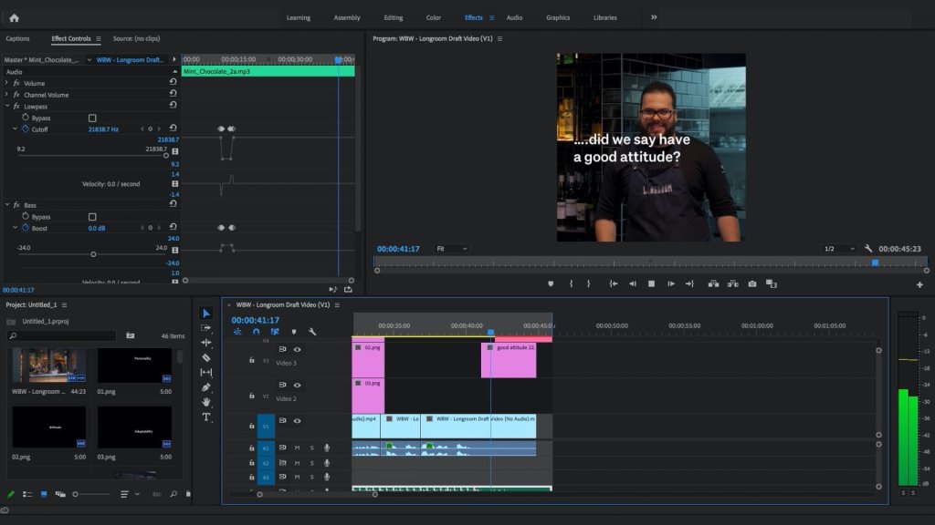Select the Razor tool in the toolbar
This screenshot has height=525, width=935.
205,357
